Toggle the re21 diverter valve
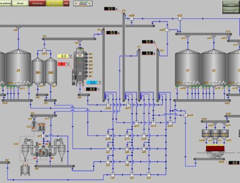Viewport: 240px width, 183px height. pos(180,19)
